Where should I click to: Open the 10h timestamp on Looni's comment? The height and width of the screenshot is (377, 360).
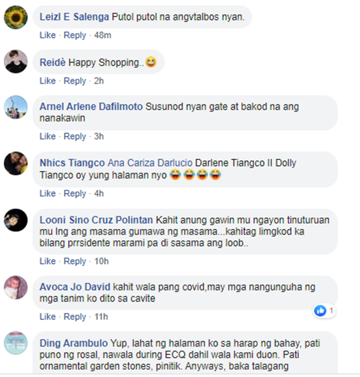101,261
